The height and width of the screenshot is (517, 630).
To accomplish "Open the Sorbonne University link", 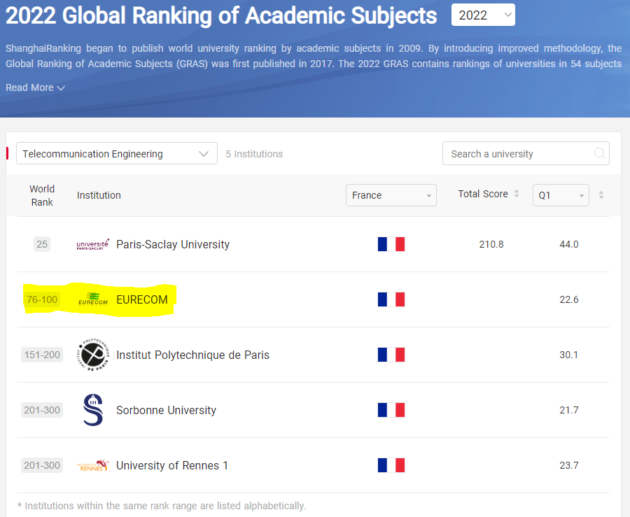I will (167, 410).
